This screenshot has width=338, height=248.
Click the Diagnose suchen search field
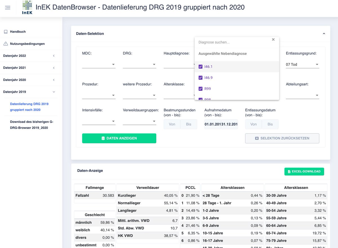[x=234, y=42]
